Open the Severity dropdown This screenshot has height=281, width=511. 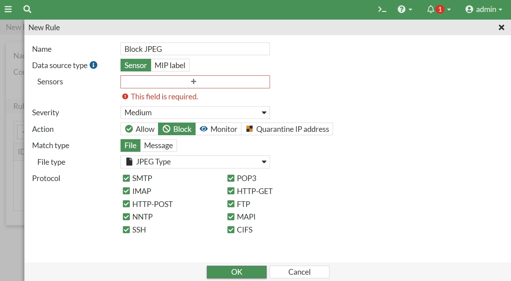pyautogui.click(x=195, y=113)
